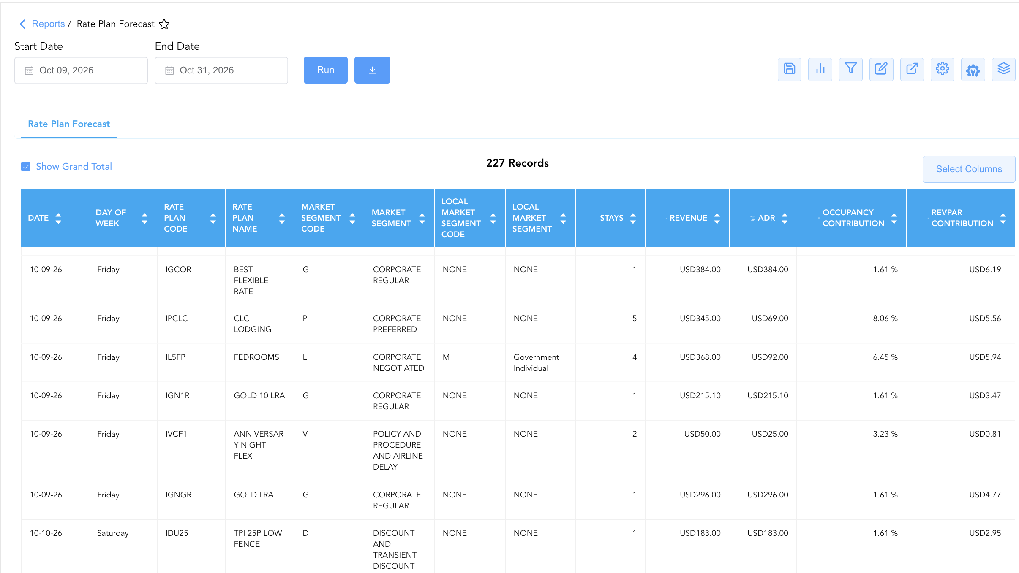
Task: Sort by OCCUPANCY CONTRIBUTION column arrows
Action: click(x=894, y=218)
